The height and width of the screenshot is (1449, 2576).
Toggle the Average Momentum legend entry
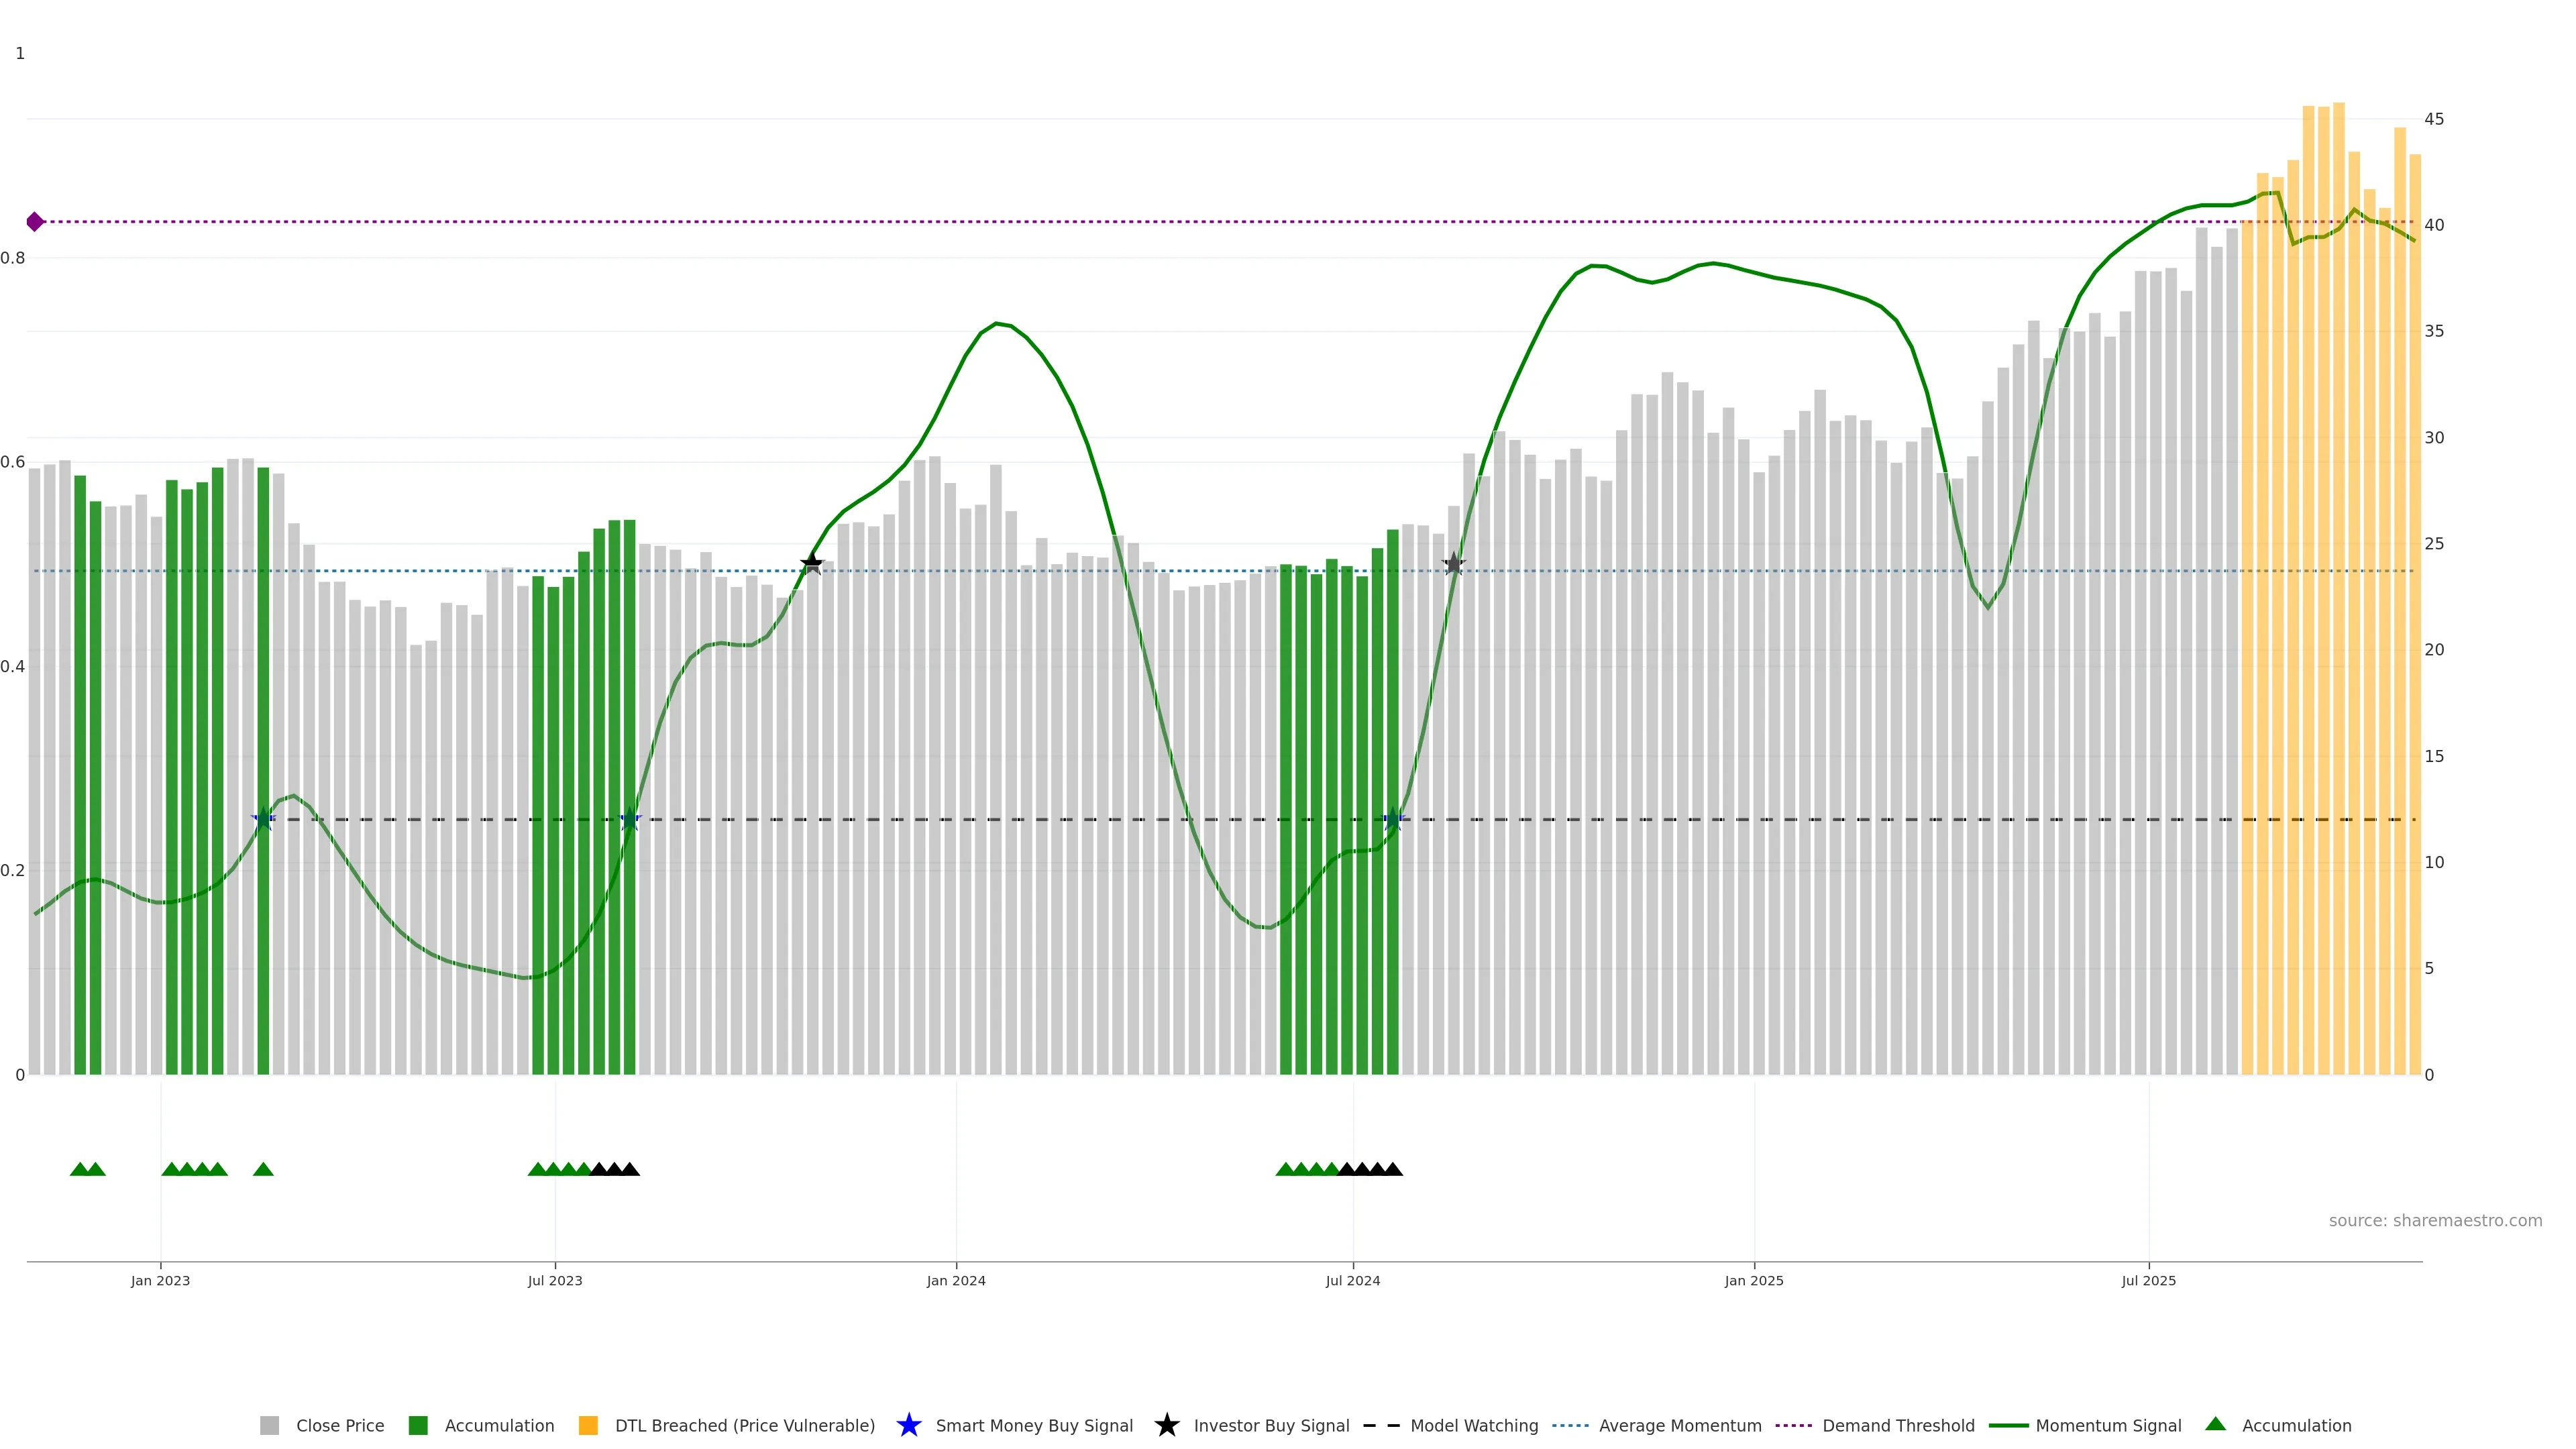1680,1425
